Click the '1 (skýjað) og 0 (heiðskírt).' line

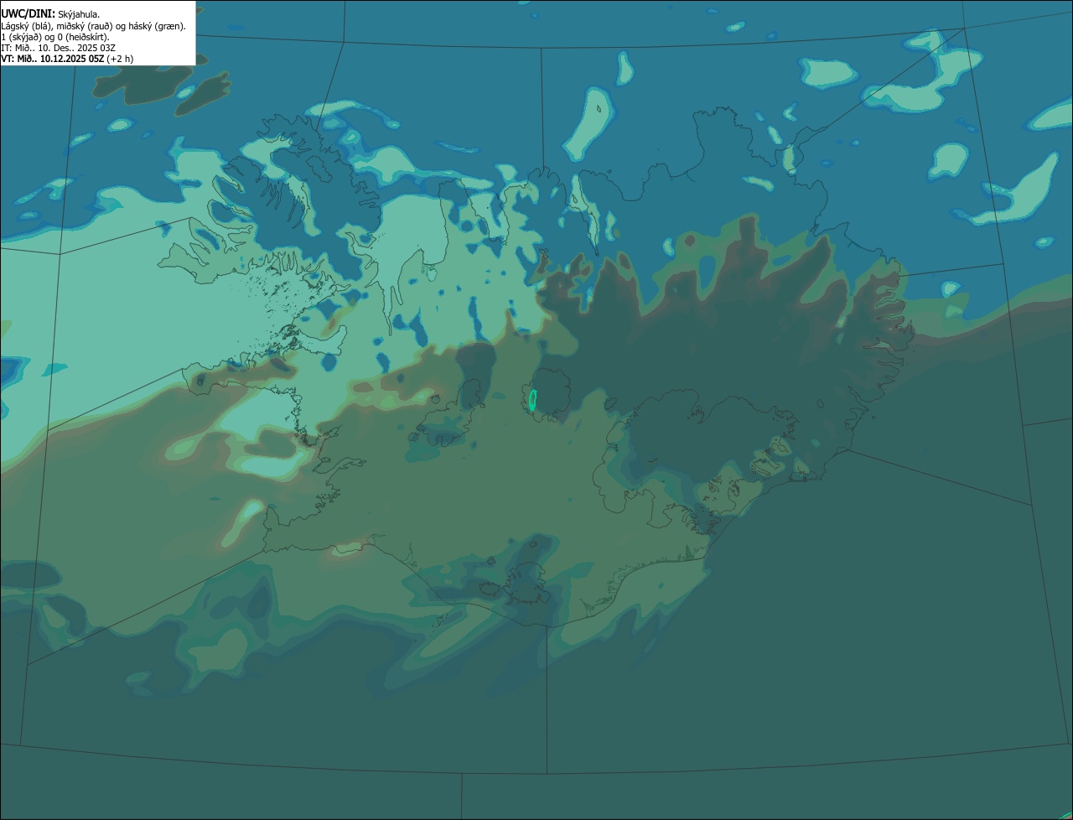point(55,36)
